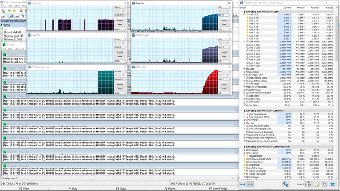This screenshot has height=191, width=340.
Task: Click the clock reset-timer icon in HWiNFO
Action: [308, 184]
